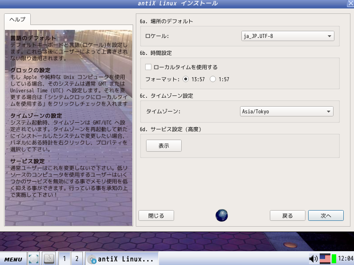Click the タイムゾーンの設定 help heading
The height and width of the screenshot is (265, 354).
click(36, 116)
